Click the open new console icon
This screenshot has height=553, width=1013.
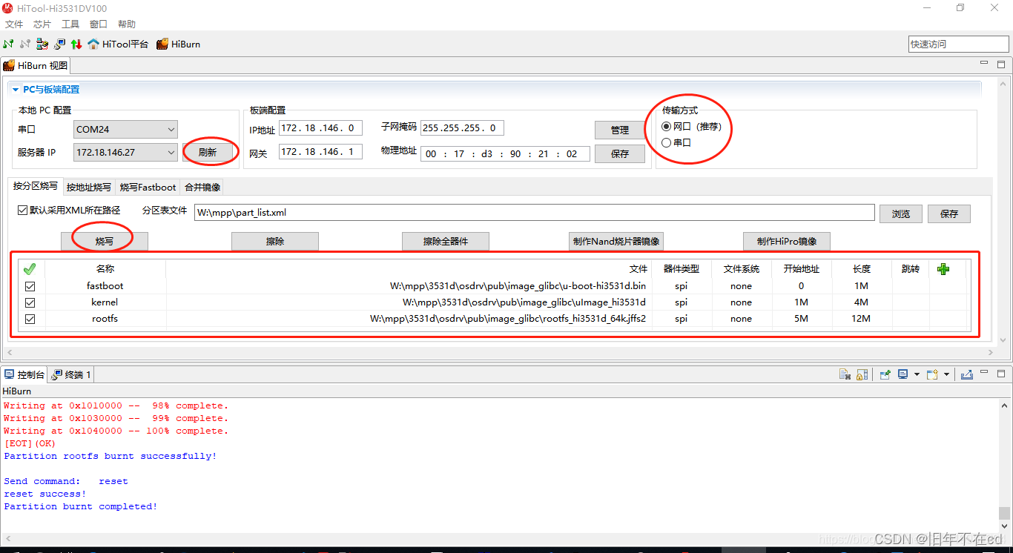932,374
